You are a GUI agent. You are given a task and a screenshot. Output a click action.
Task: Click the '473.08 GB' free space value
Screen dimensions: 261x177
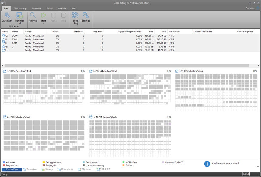click(x=161, y=43)
